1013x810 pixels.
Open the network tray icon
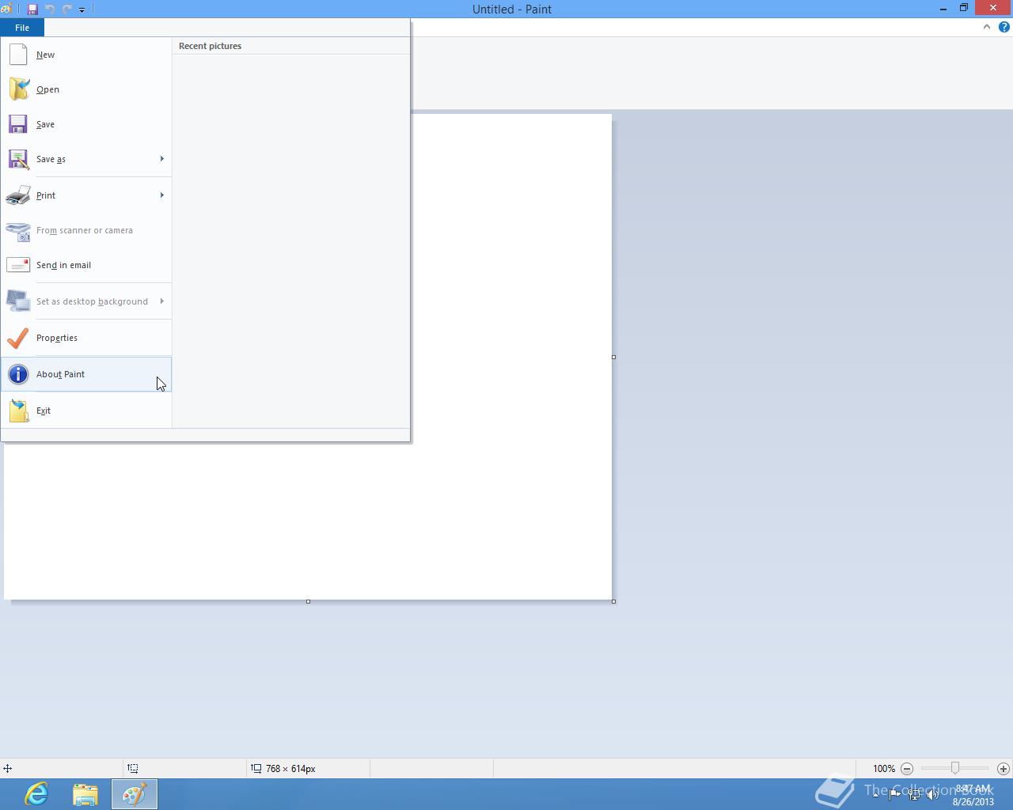pos(914,794)
